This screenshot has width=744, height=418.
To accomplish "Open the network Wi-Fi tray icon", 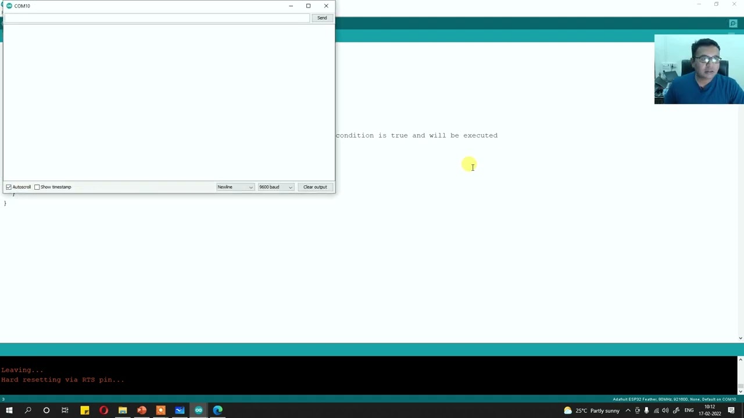I will [x=656, y=410].
